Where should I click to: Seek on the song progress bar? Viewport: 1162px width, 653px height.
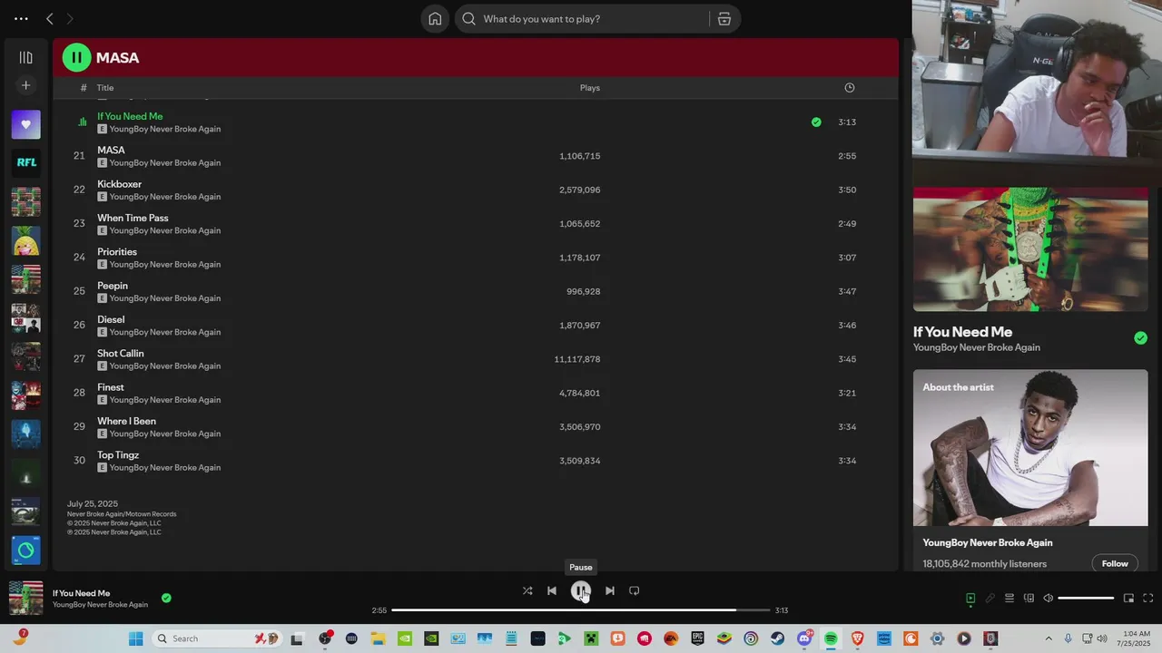pos(581,610)
